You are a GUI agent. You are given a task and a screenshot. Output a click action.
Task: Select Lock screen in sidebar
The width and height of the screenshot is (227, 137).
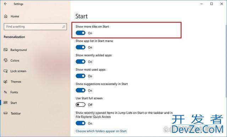click(18, 71)
